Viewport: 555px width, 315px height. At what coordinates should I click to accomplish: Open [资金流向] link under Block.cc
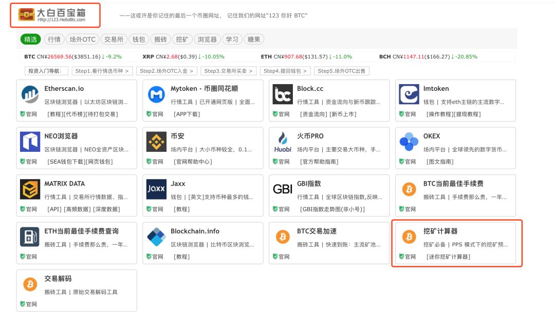(x=314, y=114)
